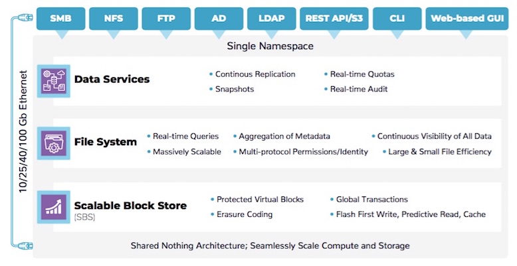
Task: Open the REST API/S3 box
Action: (334, 19)
